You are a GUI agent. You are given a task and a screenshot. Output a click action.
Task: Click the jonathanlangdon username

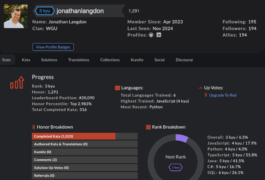(x=80, y=11)
